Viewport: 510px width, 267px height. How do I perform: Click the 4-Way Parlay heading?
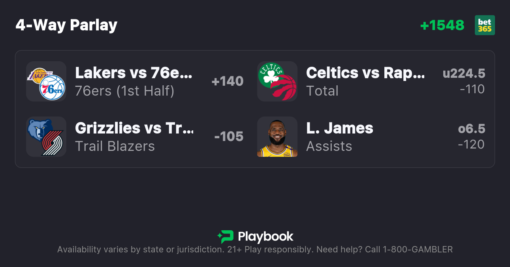66,25
